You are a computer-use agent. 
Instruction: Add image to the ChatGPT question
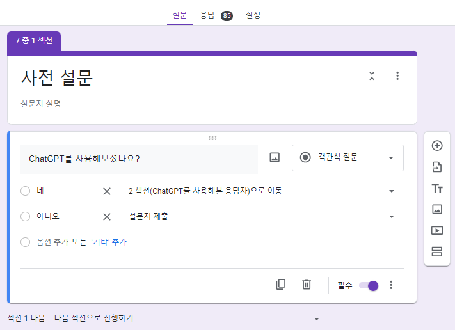[275, 157]
